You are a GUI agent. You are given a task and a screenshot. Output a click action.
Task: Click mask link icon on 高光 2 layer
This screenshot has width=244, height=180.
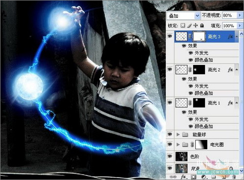[190, 70]
